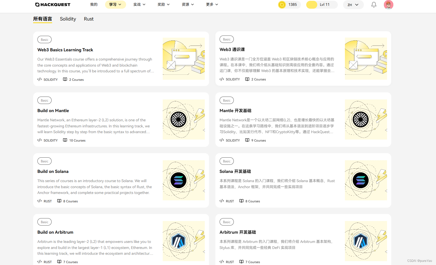436x265 pixels.
Task: Select the 所有语言 tab
Action: (43, 19)
